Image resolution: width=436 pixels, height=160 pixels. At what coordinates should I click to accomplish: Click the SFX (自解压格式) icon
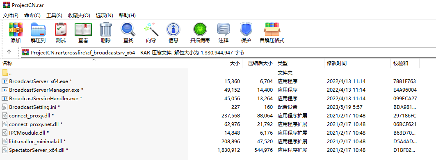272,30
